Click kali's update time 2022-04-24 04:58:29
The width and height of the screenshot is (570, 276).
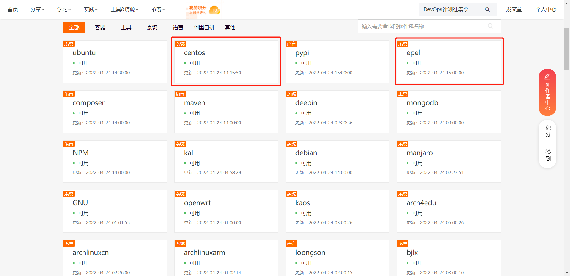(219, 173)
